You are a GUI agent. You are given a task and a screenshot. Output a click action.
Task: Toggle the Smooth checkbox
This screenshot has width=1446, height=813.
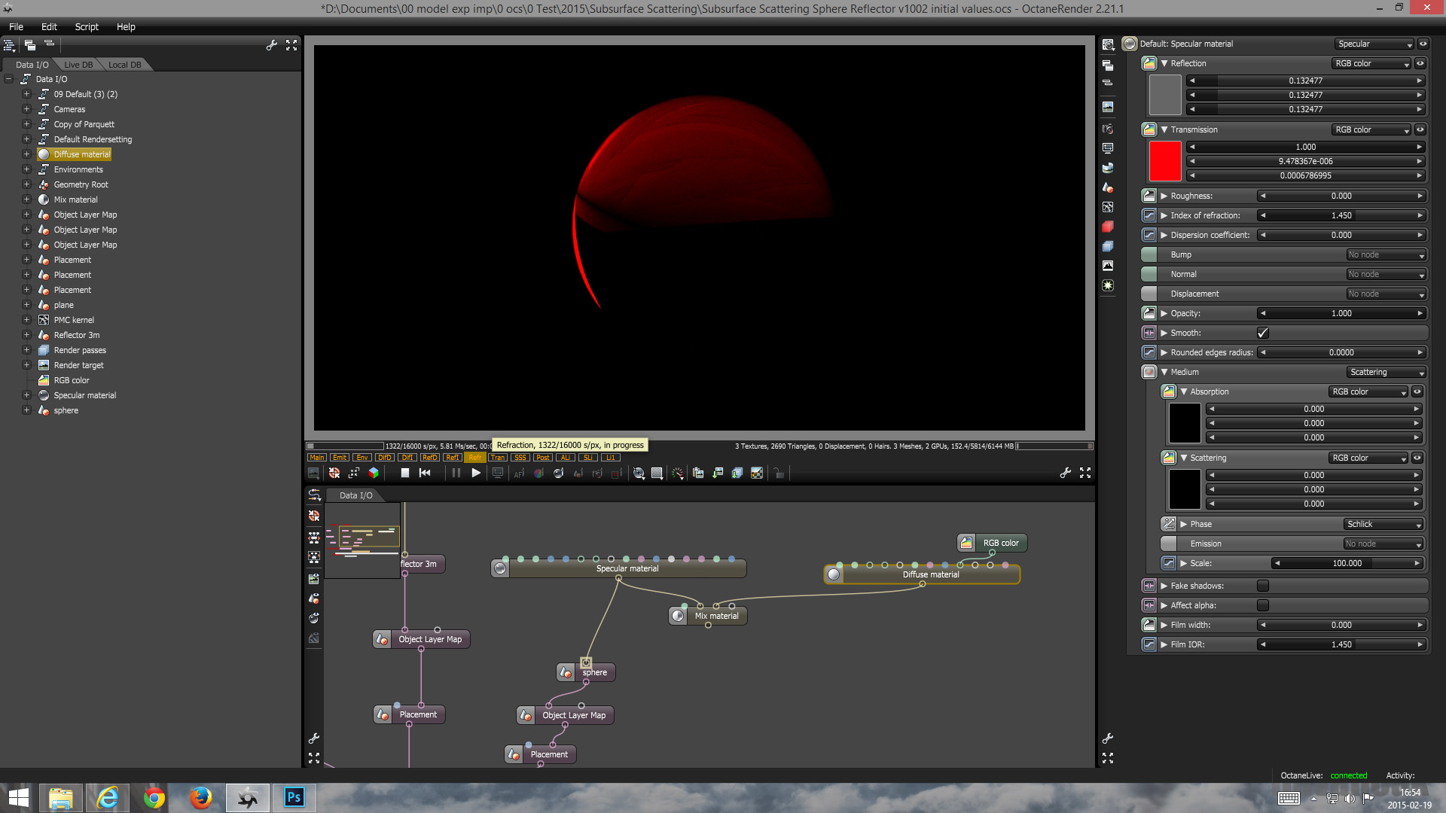(1263, 333)
